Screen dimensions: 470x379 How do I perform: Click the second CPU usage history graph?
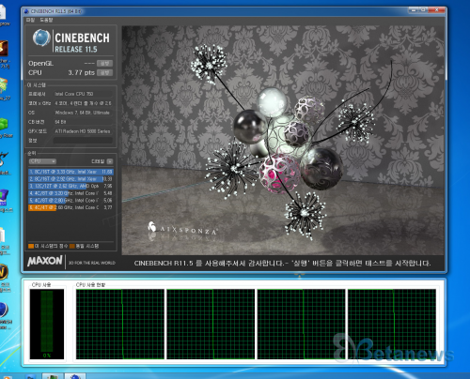coord(211,324)
